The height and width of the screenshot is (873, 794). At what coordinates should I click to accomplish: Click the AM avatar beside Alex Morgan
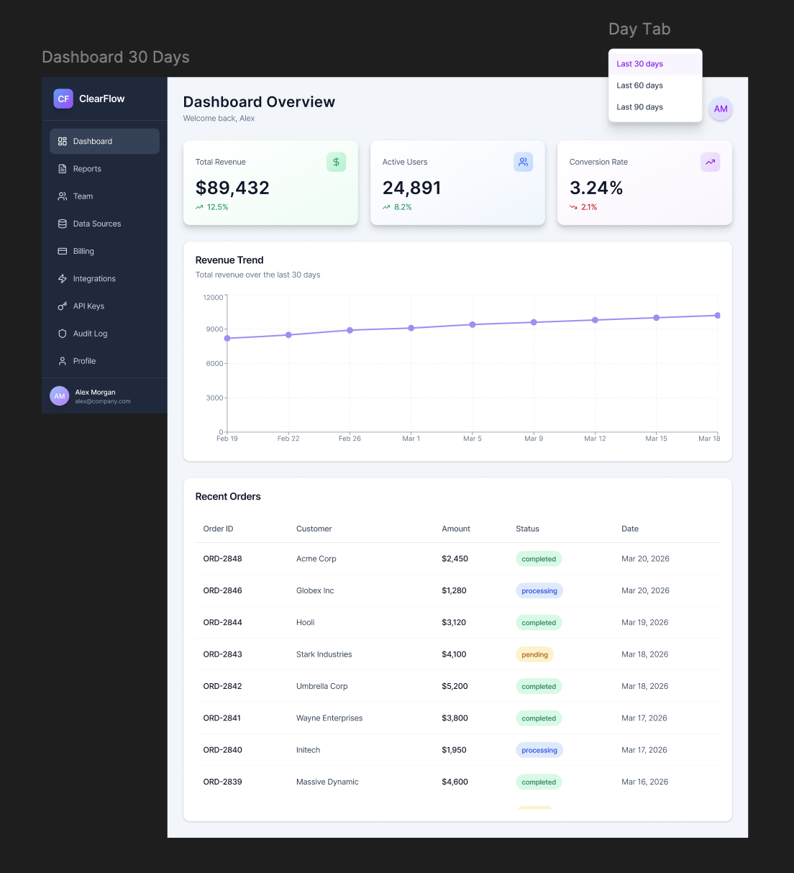click(60, 396)
